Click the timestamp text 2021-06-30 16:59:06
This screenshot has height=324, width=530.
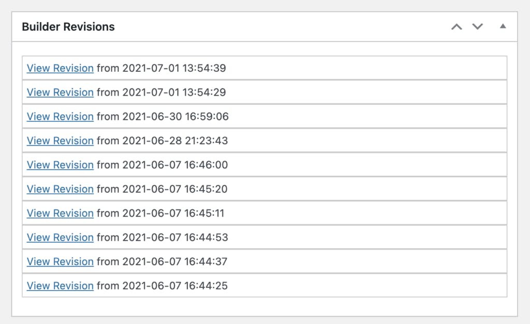coord(175,117)
